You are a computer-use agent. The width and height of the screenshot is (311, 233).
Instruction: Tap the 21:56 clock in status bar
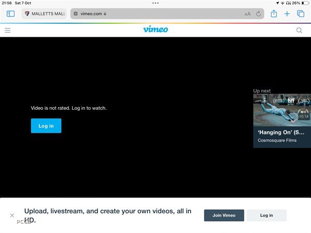[x=7, y=3]
